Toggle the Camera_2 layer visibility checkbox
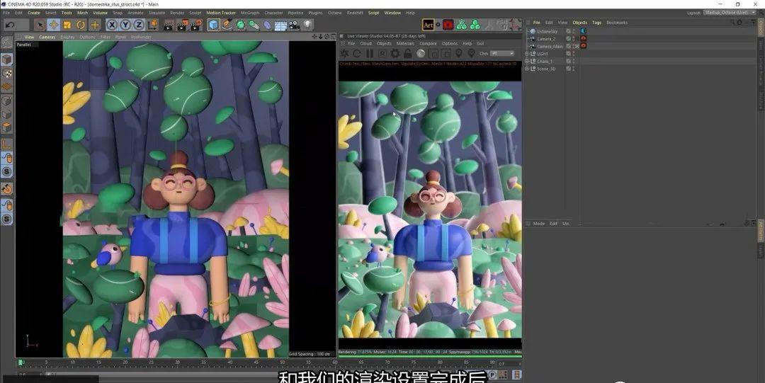Viewport: 765px width, 383px height. (x=568, y=38)
